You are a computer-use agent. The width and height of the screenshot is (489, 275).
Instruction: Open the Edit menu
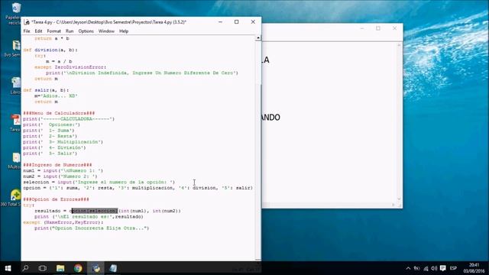[38, 31]
